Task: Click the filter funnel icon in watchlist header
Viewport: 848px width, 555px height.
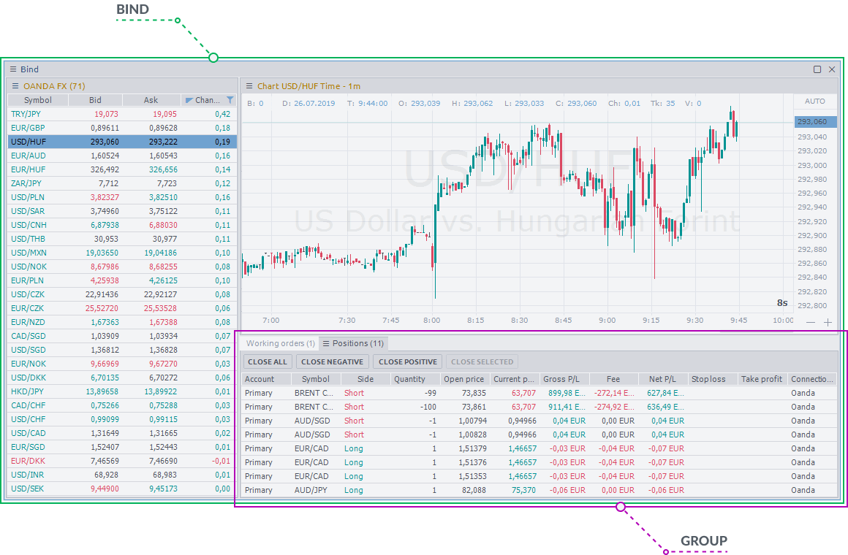Action: [x=230, y=100]
